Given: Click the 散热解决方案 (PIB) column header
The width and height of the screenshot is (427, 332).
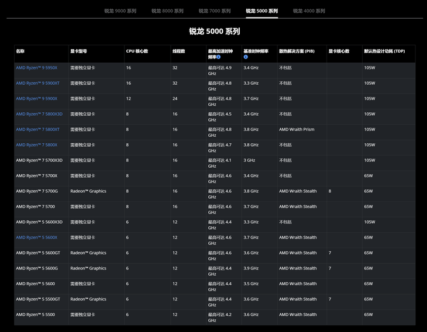Looking at the screenshot, I should click(x=297, y=51).
